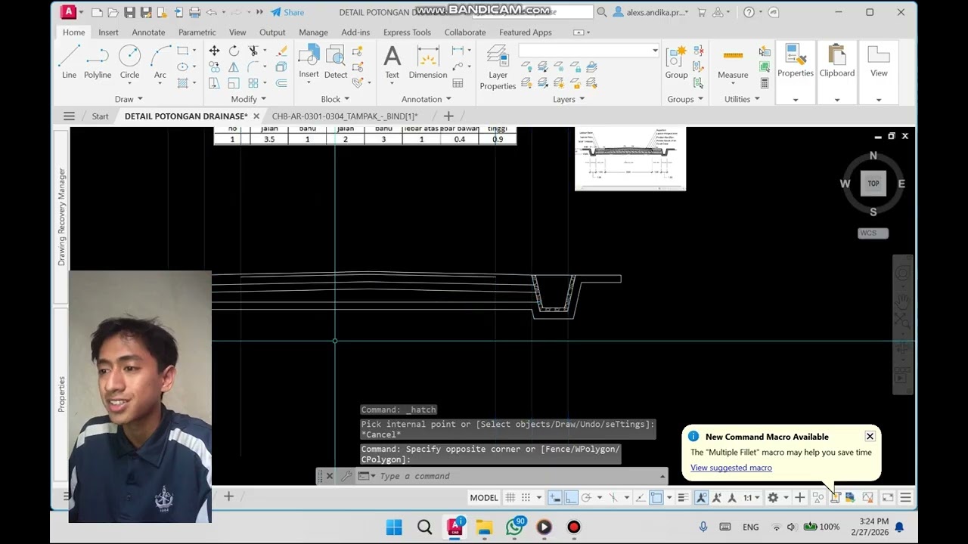Viewport: 968px width, 544px height.
Task: Select the Mirror tool
Action: click(234, 67)
